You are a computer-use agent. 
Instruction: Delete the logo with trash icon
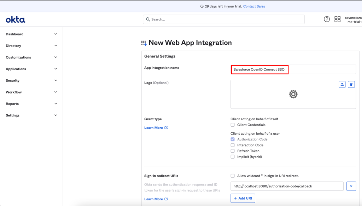coord(351,84)
